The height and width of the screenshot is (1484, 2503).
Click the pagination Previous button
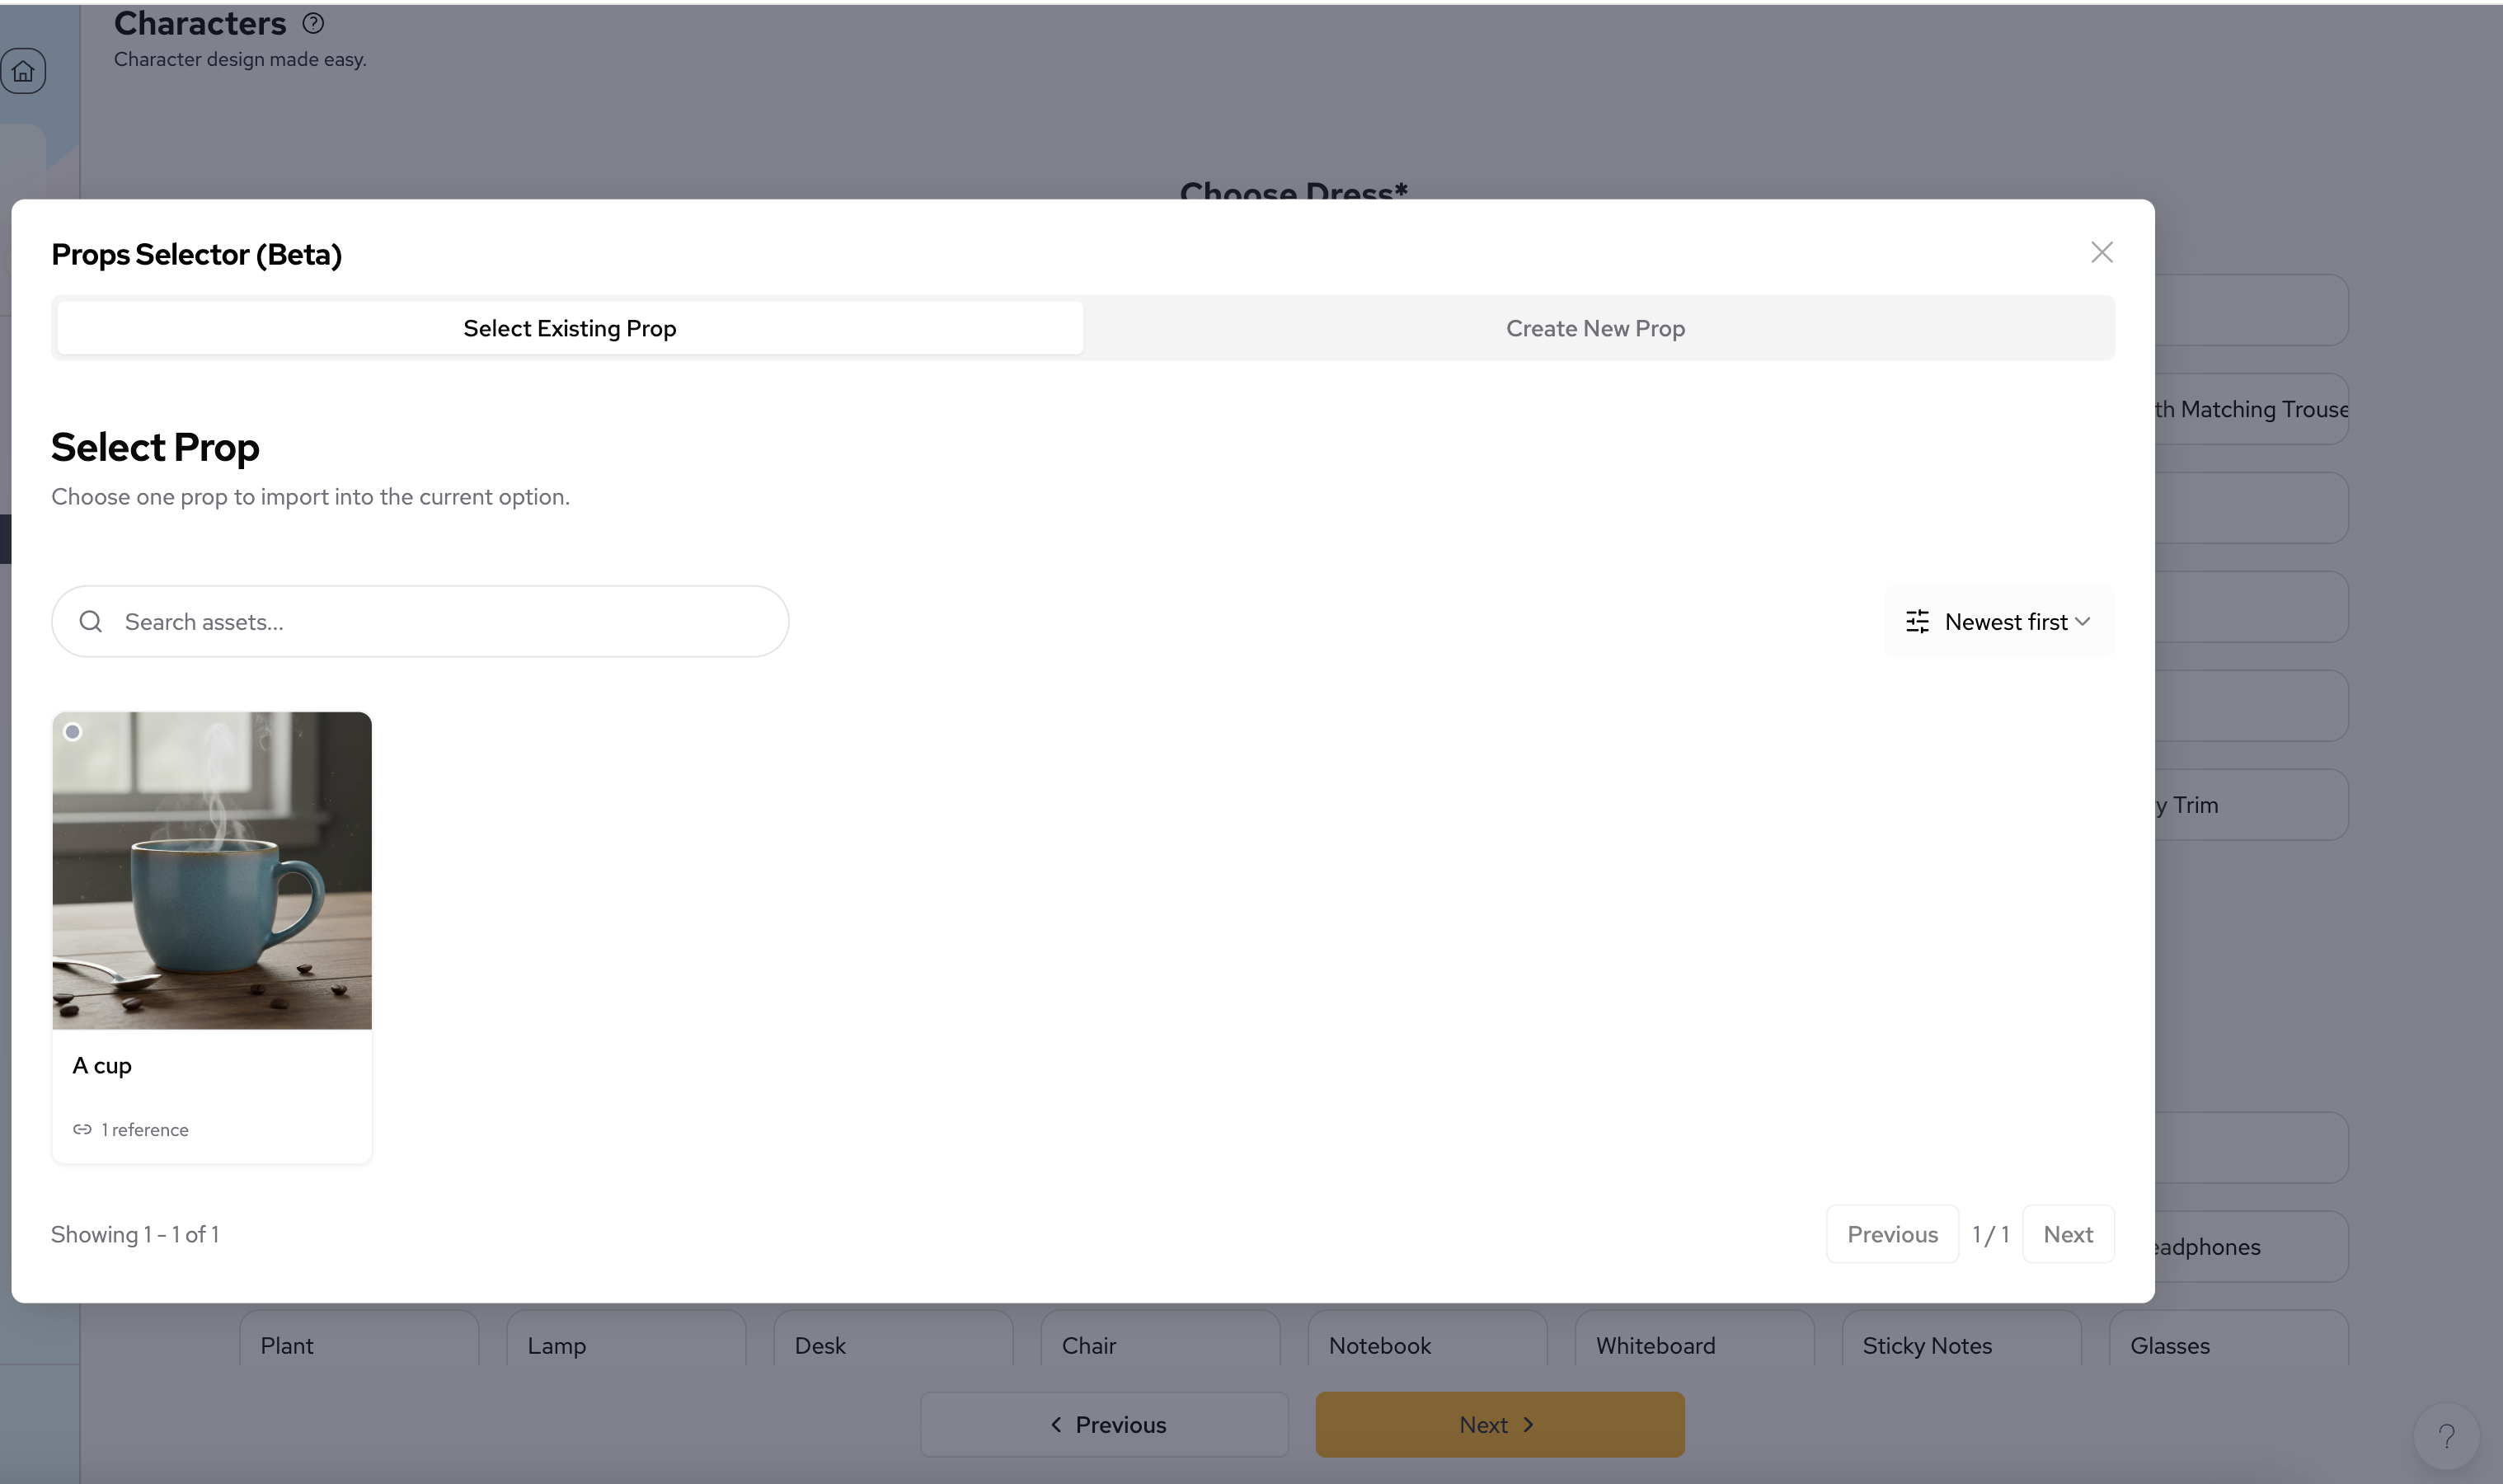[x=1891, y=1234]
